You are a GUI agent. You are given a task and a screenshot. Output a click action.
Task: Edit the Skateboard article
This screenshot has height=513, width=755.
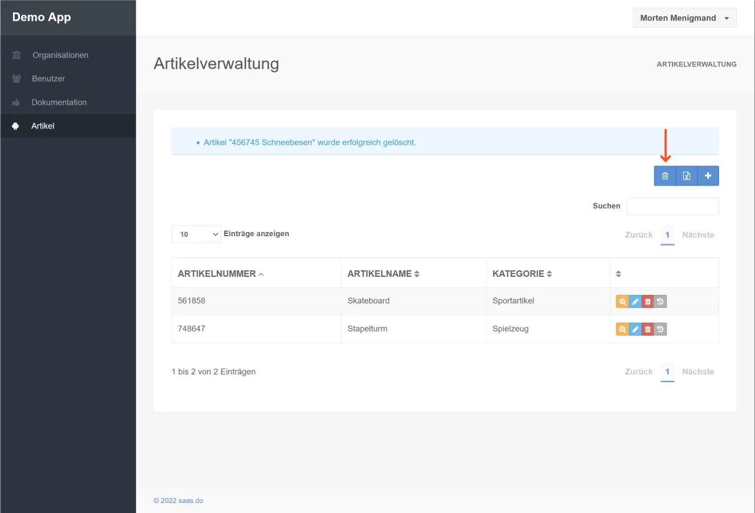tap(635, 302)
